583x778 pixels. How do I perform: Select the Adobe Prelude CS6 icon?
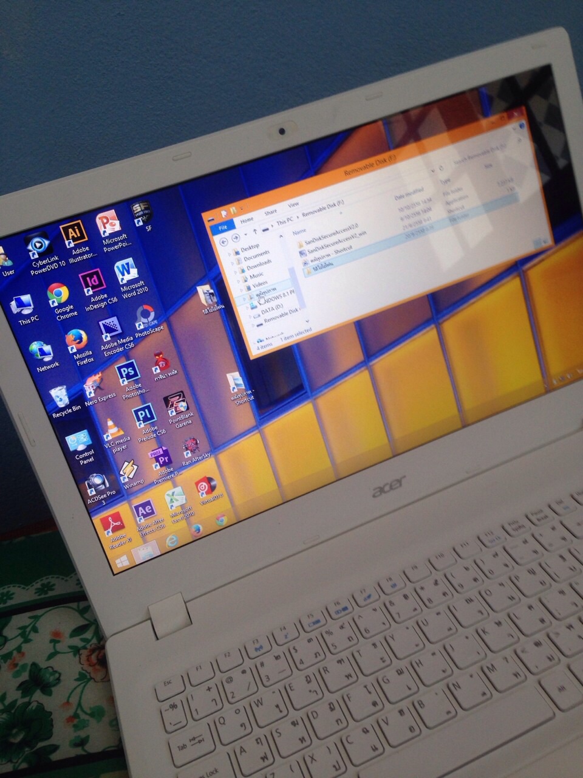(x=148, y=423)
